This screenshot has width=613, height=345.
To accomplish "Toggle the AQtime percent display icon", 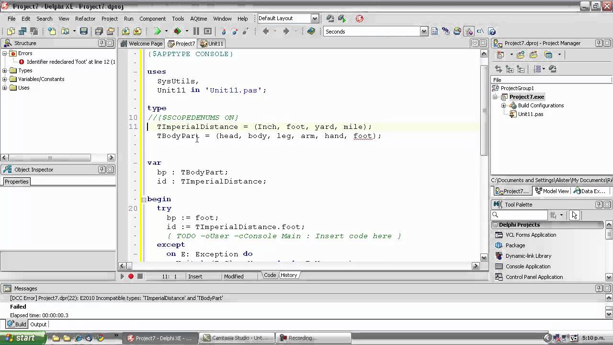I will (x=446, y=31).
